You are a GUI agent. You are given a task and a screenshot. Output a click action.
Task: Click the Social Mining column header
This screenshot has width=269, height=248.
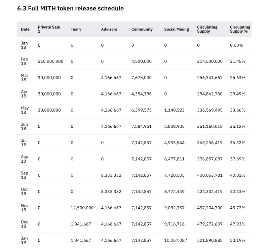tap(177, 30)
